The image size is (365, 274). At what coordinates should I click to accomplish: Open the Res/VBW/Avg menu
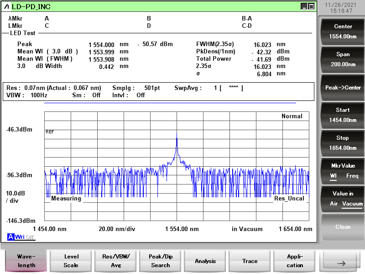[x=116, y=261]
